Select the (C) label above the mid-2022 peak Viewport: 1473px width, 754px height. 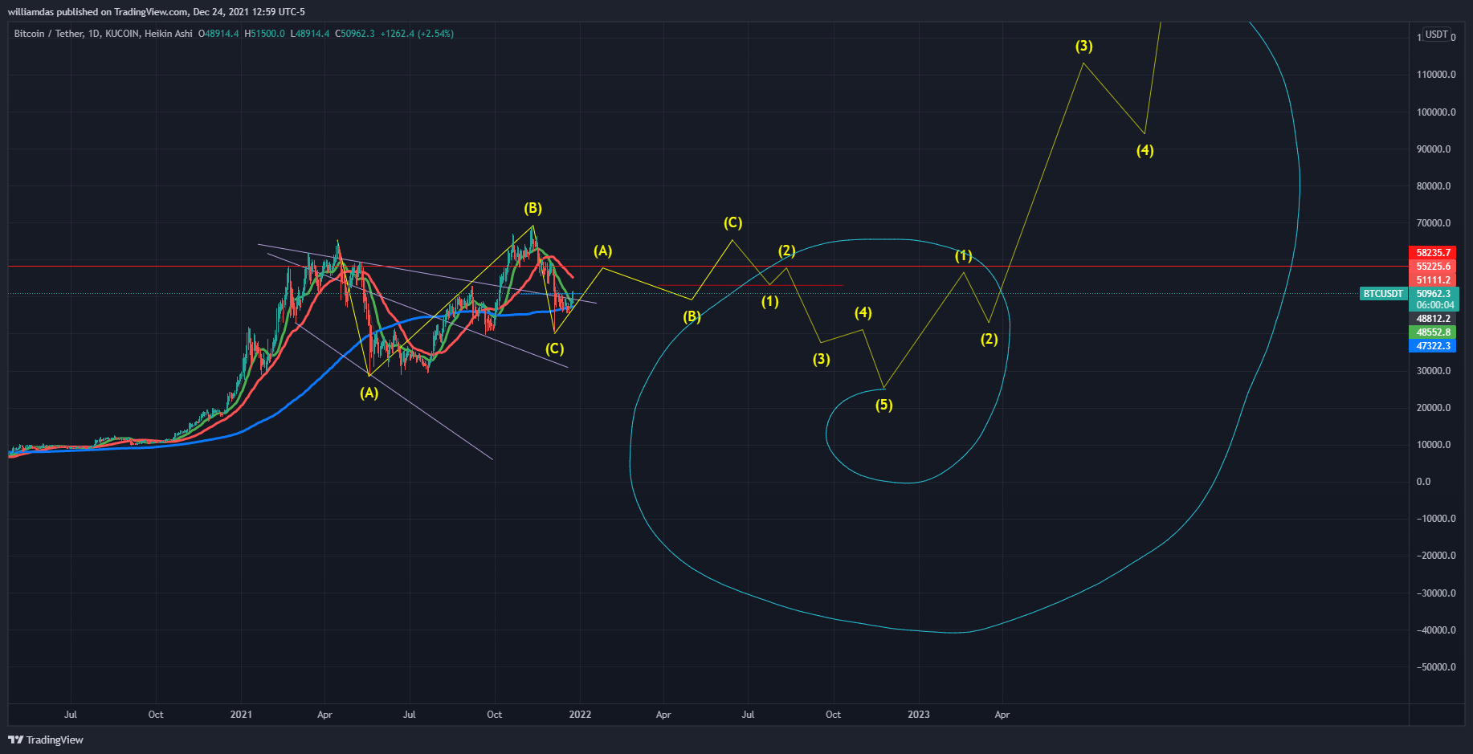pyautogui.click(x=732, y=222)
